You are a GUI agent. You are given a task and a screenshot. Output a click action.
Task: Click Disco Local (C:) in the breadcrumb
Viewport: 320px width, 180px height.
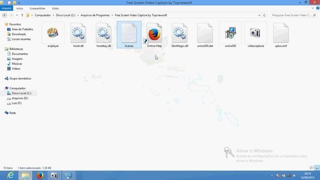[65, 15]
